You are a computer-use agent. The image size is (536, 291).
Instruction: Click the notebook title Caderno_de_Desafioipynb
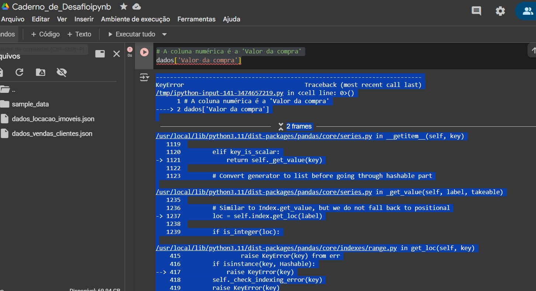pos(62,7)
